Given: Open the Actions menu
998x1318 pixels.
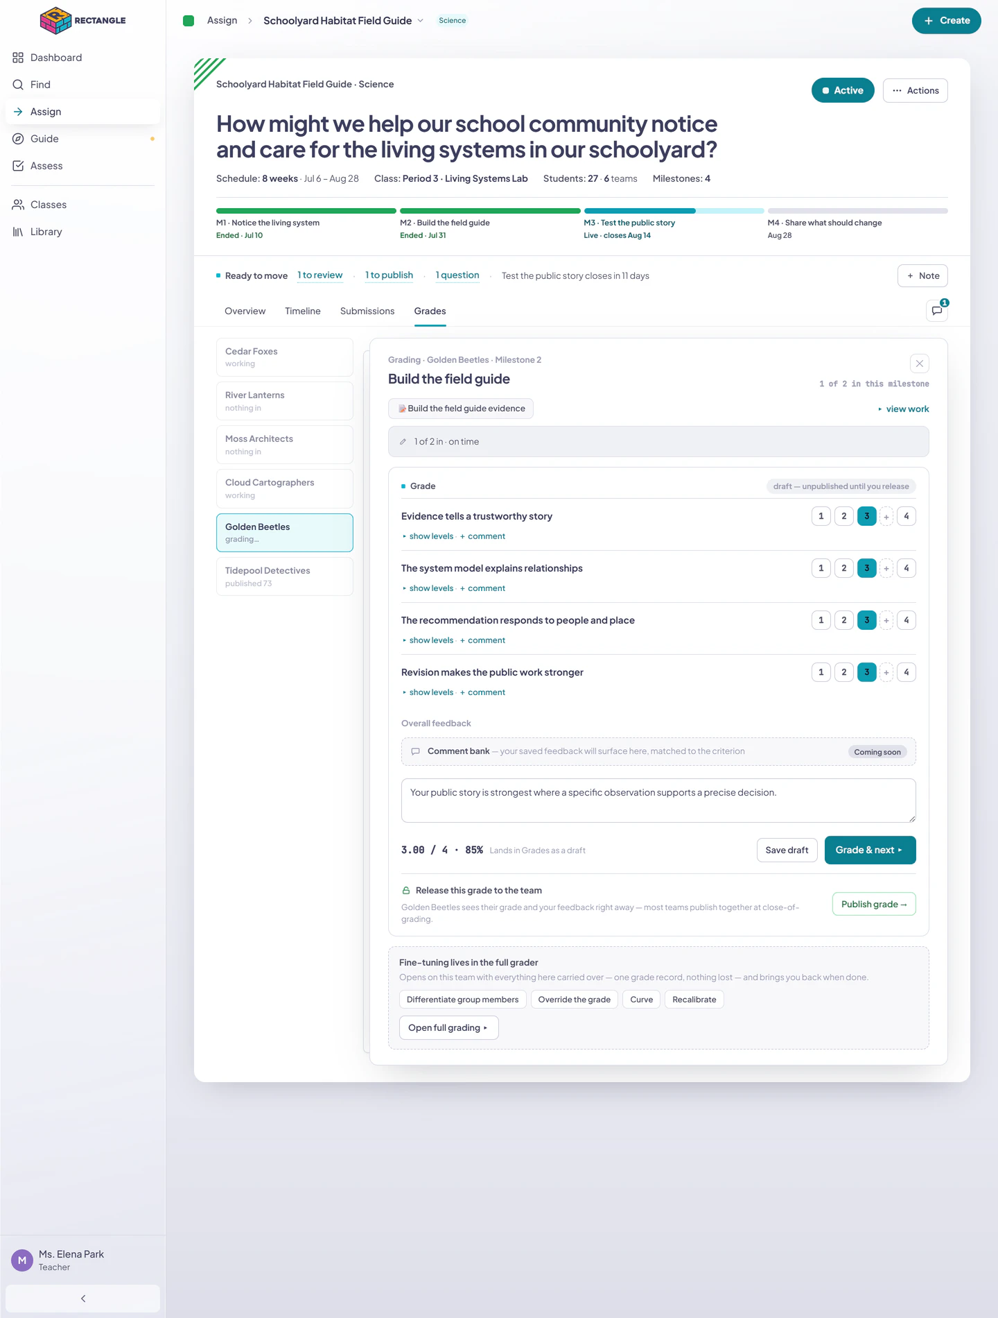Looking at the screenshot, I should [916, 91].
